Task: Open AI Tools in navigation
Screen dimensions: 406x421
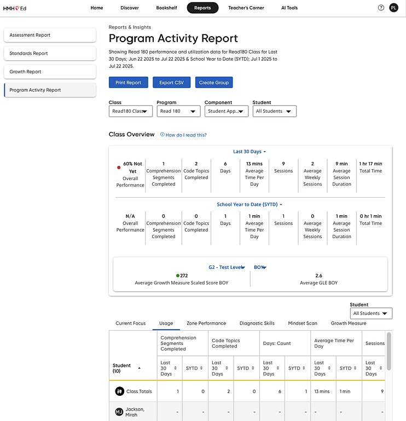Action: [289, 8]
